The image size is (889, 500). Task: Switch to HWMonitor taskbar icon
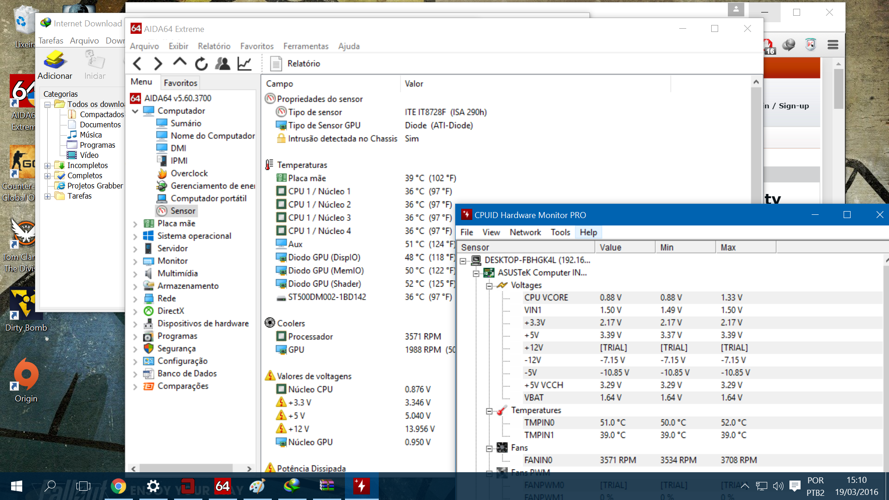[361, 486]
